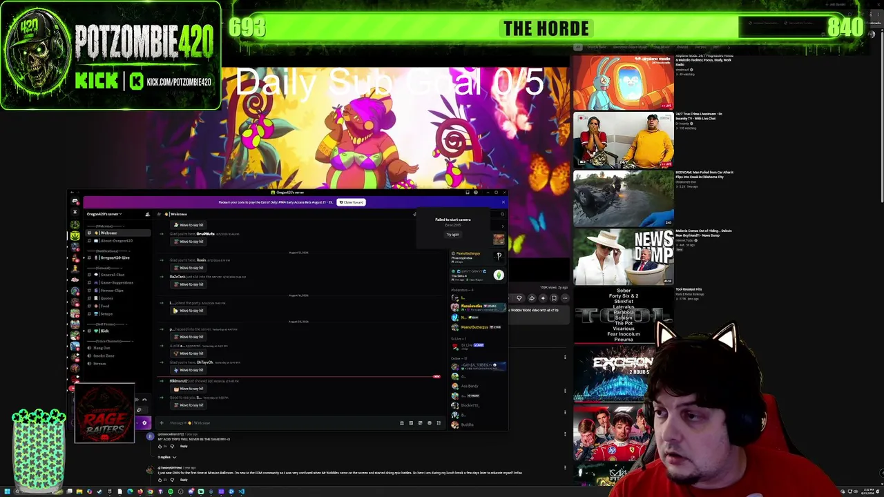
Task: Open the sticker picker in Discord
Action: tap(420, 423)
